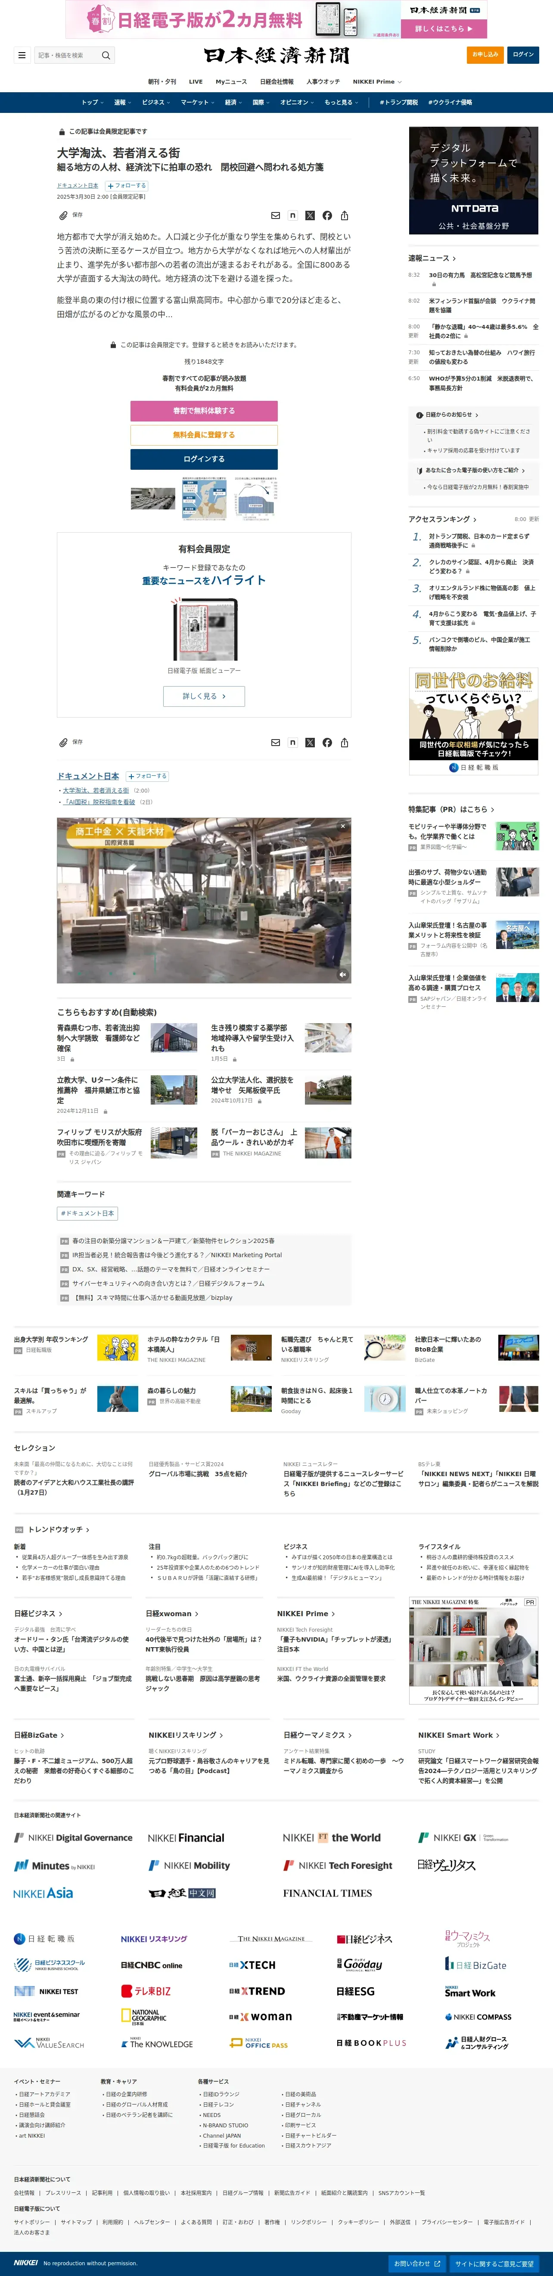Open the 日経 Gooday logo

(x=360, y=1964)
